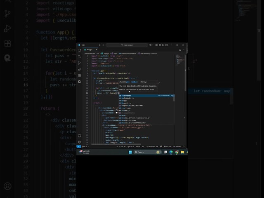264x198 pixels.
Task: Select the releaseEvents suggestion
Action: tap(146, 113)
